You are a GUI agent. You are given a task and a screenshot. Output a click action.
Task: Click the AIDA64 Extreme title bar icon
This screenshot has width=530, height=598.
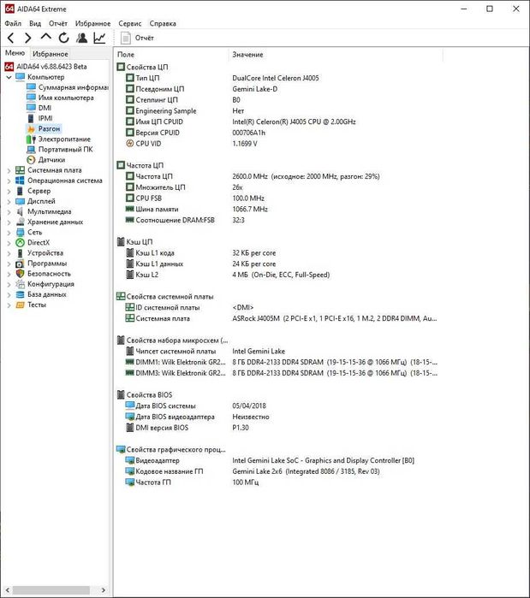pos(9,9)
